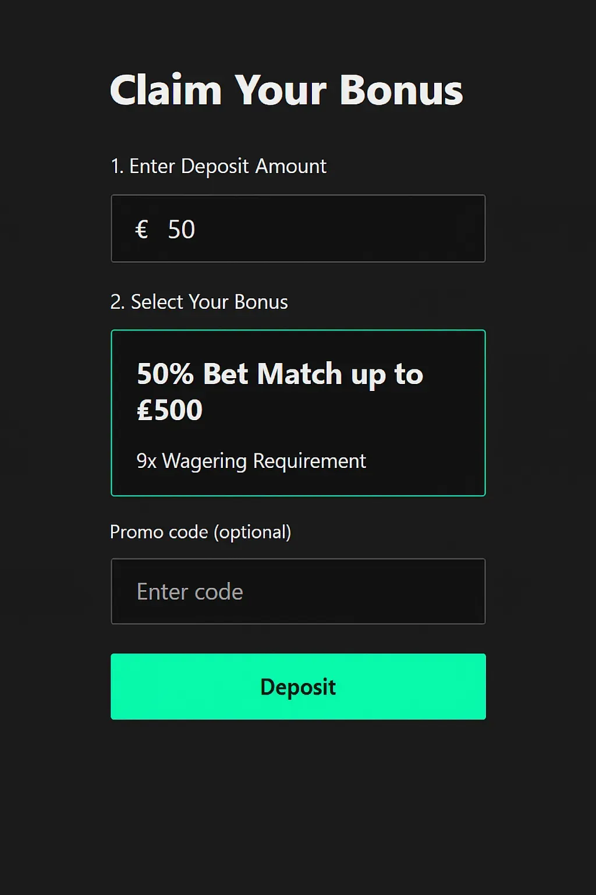The height and width of the screenshot is (895, 596).
Task: Click the Select Your Bonus label
Action: click(209, 302)
